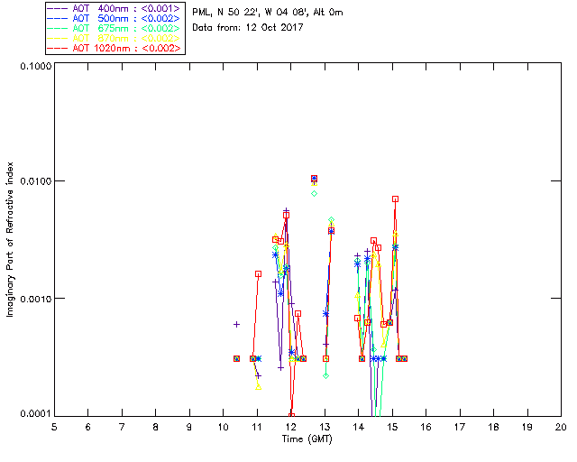This screenshot has width=577, height=462.
Task: Click the topmost red square near 0.0100
Action: coord(314,179)
